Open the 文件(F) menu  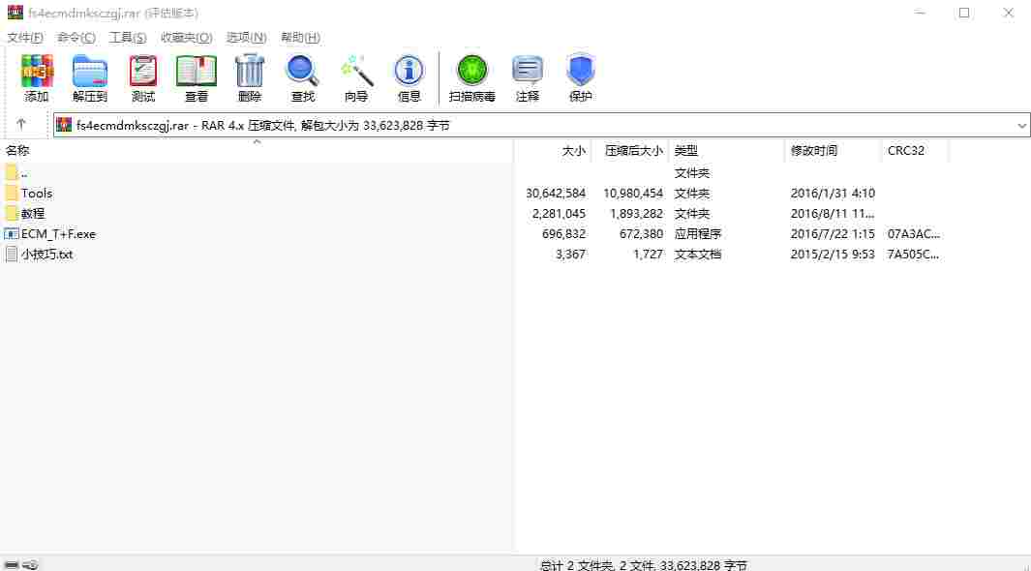click(x=25, y=37)
